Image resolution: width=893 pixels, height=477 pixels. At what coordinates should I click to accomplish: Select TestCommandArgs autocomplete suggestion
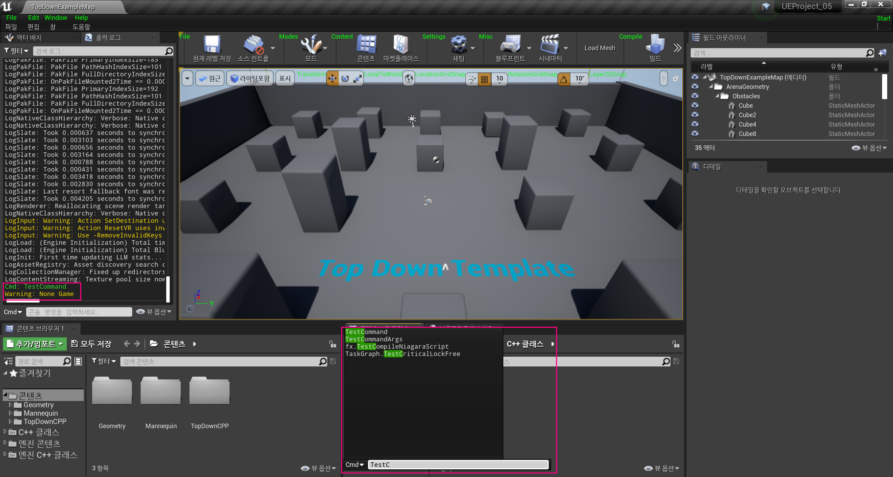(374, 339)
